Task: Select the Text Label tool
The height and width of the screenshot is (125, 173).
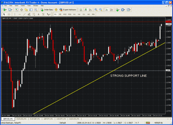Action: pos(43,14)
